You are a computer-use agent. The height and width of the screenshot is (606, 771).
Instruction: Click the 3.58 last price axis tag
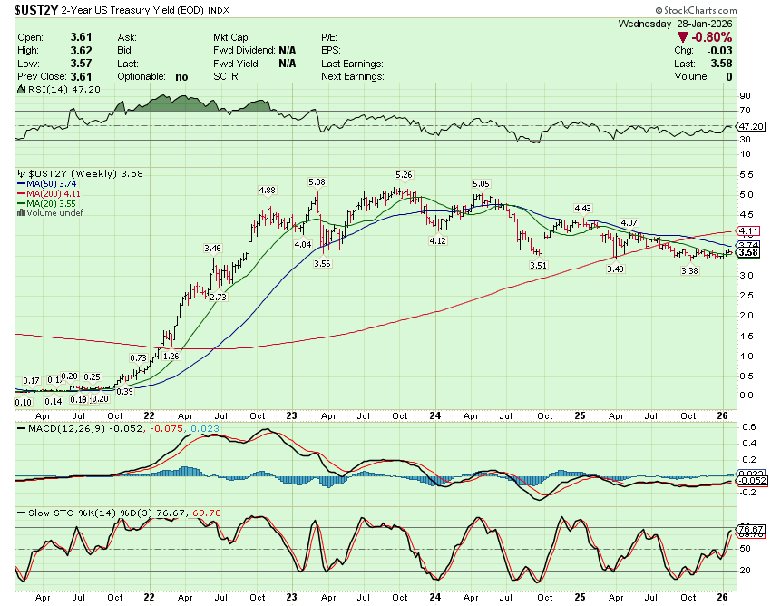tap(747, 252)
